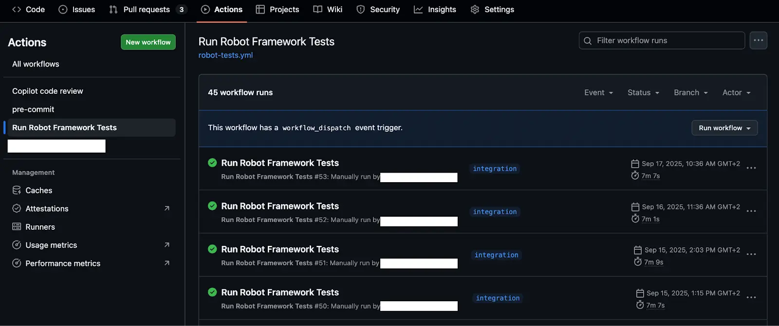
Task: Expand the Event filter dropdown
Action: click(599, 93)
